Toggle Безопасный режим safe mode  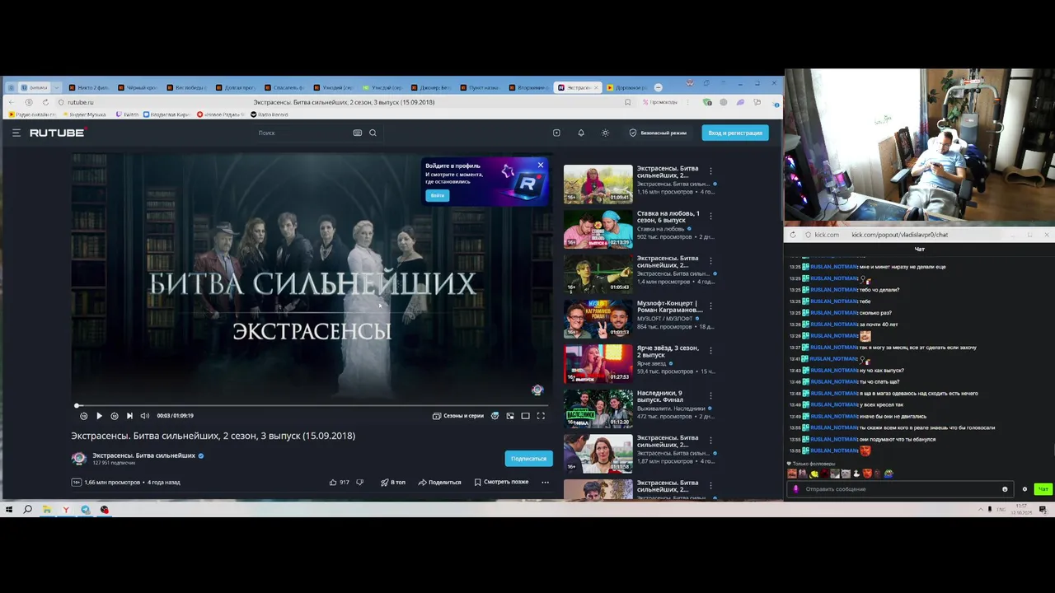click(658, 133)
